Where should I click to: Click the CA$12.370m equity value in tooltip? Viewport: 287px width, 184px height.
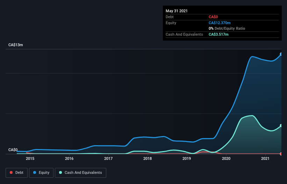(220, 23)
